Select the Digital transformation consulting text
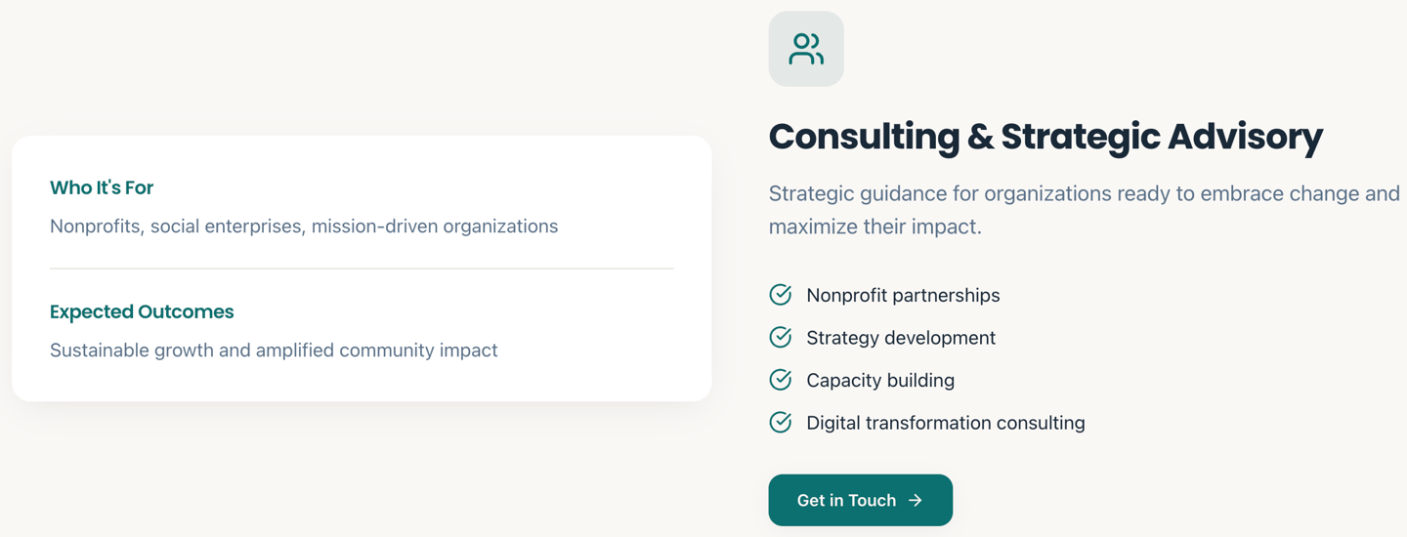Screen dimensions: 1407x537 click(946, 423)
